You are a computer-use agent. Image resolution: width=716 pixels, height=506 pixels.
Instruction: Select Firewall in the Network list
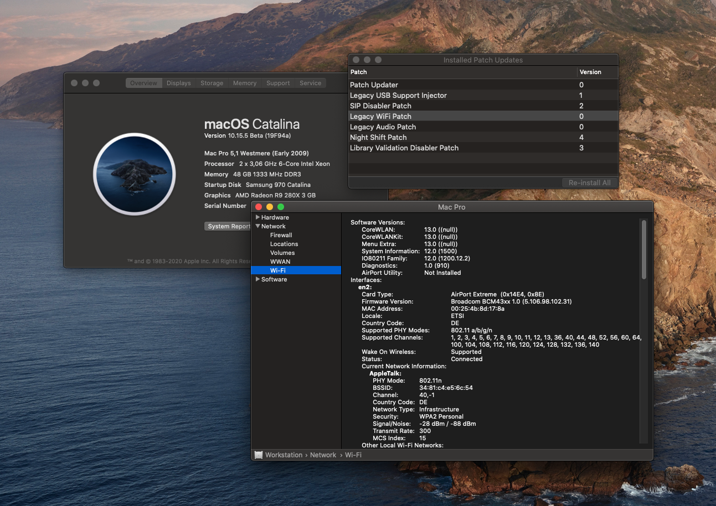coord(296,235)
